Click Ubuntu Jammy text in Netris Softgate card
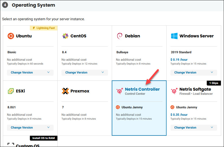 click(x=187, y=107)
